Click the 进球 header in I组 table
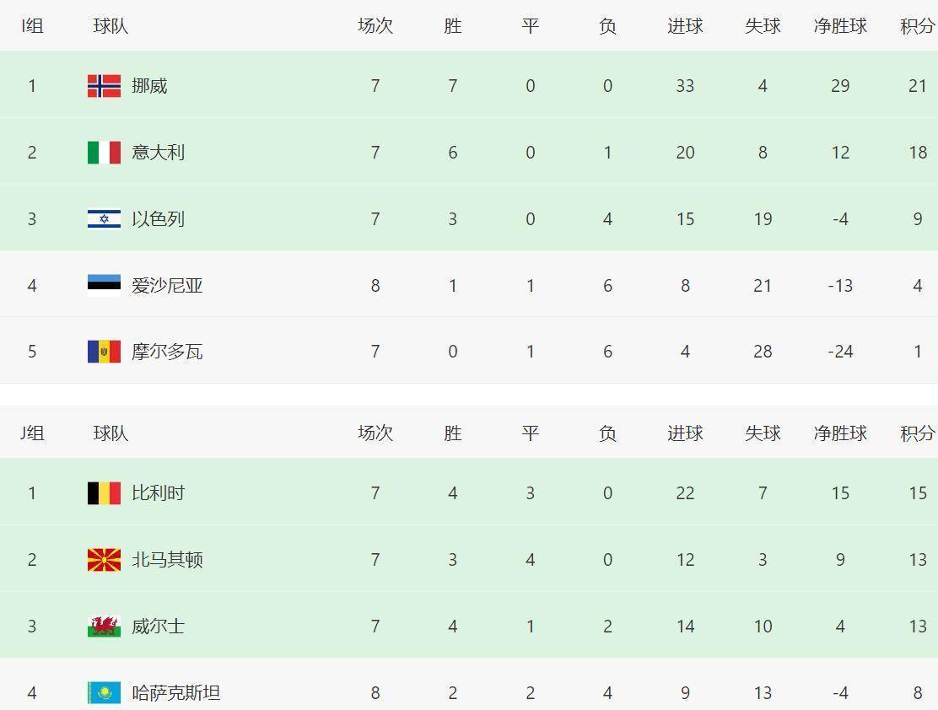Image resolution: width=938 pixels, height=710 pixels. tap(685, 26)
